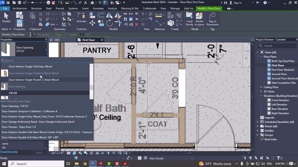Click the Join geometry button

pyautogui.click(x=50, y=24)
